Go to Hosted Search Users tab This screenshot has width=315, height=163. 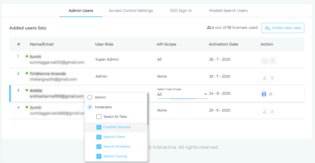228,11
